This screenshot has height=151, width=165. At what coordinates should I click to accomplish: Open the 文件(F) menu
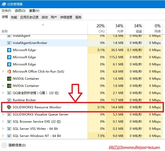pos(6,11)
